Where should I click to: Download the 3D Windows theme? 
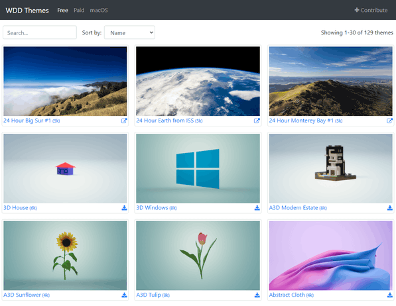pos(257,208)
